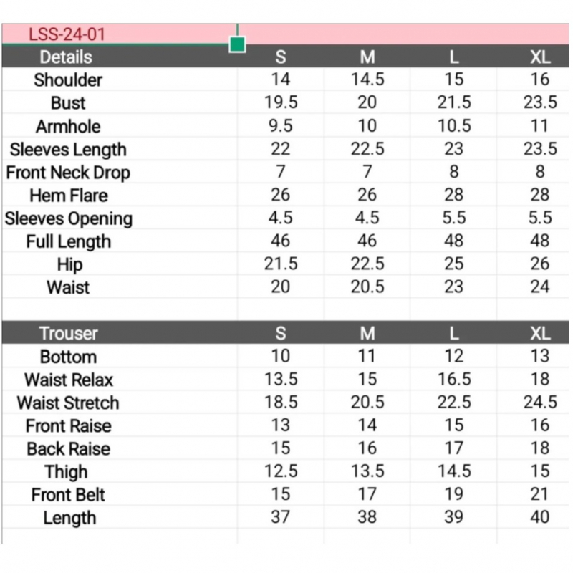Click the Hip value for size XL

[x=540, y=264]
